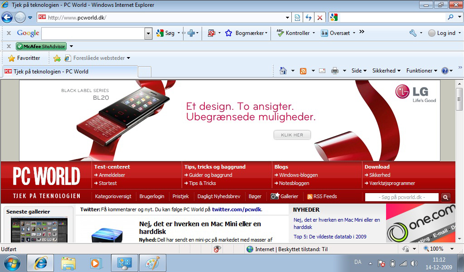Toggle Compatibility View button in address bar
Image resolution: width=464 pixels, height=272 pixels.
pos(297,18)
